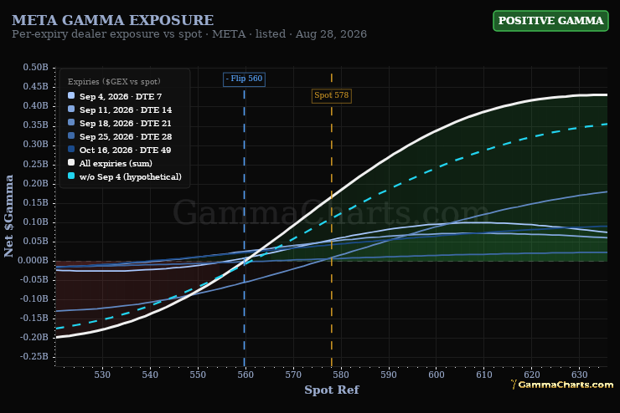Click the Sep 18, 2026 legend swatch
The width and height of the screenshot is (620, 413).
click(x=71, y=123)
